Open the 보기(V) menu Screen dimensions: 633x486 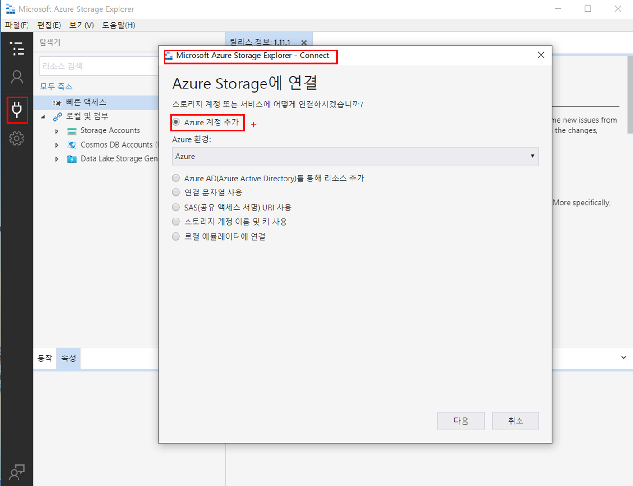pos(82,25)
